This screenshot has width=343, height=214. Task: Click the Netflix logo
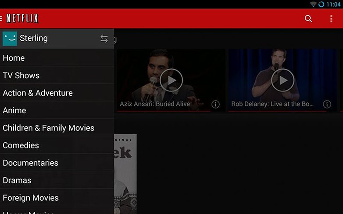tap(22, 18)
